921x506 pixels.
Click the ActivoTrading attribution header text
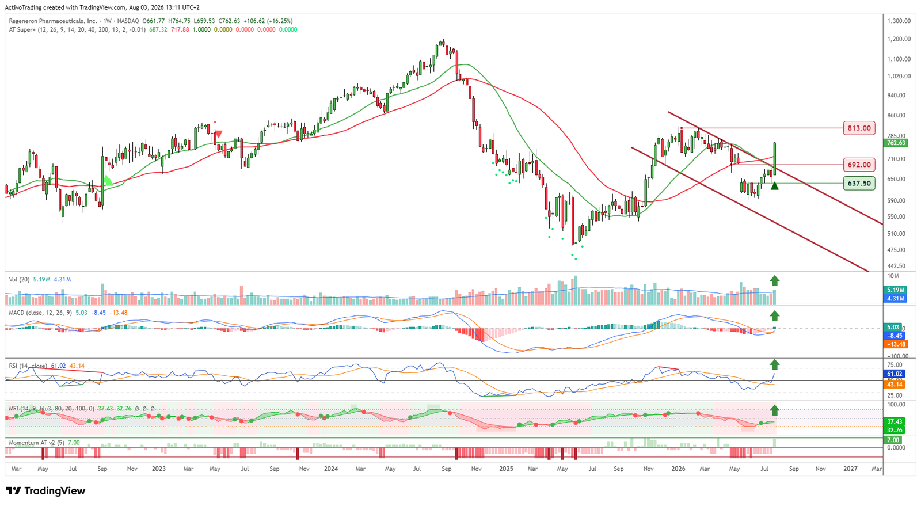click(x=102, y=7)
